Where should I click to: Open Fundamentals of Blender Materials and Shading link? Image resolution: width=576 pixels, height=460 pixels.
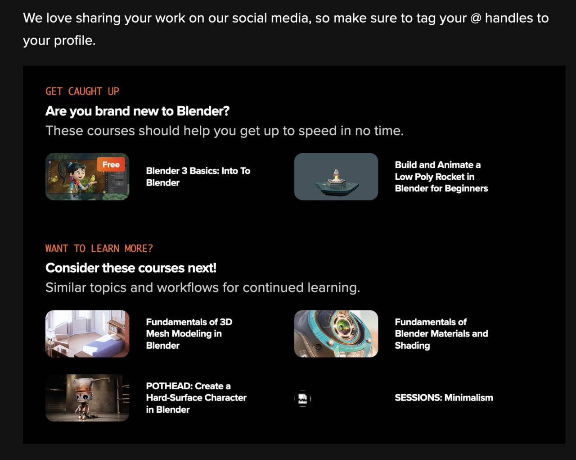pos(441,334)
